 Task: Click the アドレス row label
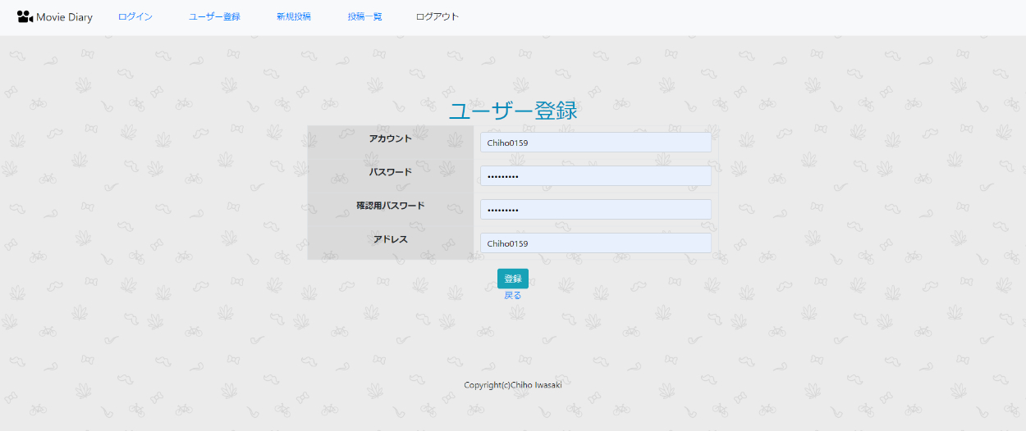(391, 239)
